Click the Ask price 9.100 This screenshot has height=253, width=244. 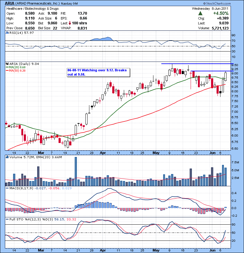[52, 13]
